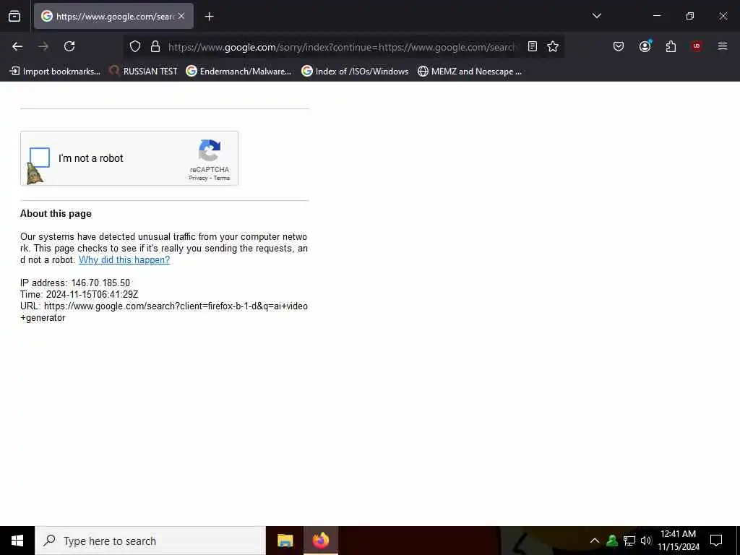Save page to Pocket
The image size is (740, 555).
tap(619, 46)
